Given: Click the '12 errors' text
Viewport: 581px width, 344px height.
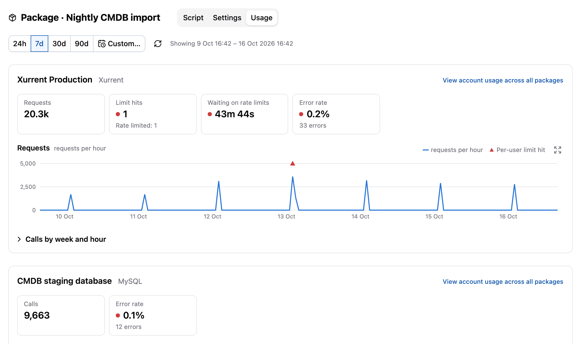Looking at the screenshot, I should point(129,327).
